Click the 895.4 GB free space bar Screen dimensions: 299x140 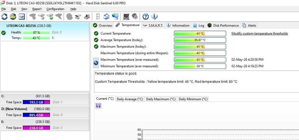(x=36, y=115)
